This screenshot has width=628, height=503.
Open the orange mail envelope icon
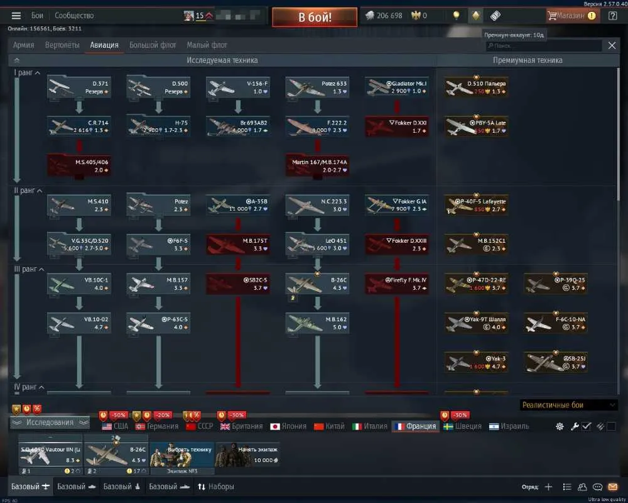click(x=612, y=487)
